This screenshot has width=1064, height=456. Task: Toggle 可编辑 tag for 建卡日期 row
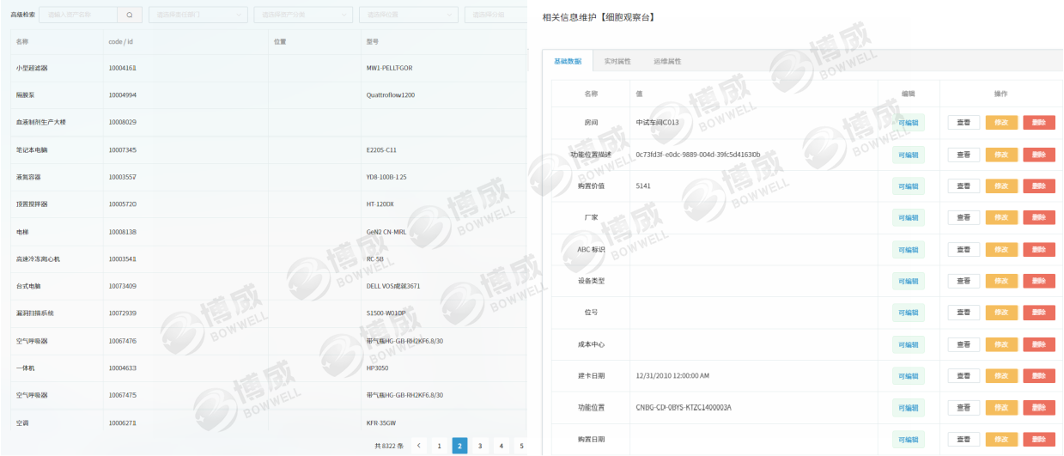pos(908,376)
